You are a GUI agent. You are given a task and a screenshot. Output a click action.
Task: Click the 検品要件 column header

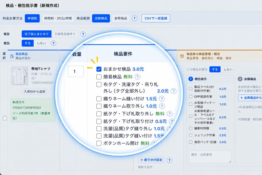pos(123,54)
